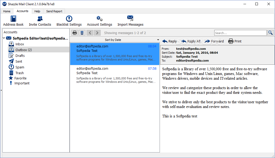Open the Address Book

click(13, 21)
